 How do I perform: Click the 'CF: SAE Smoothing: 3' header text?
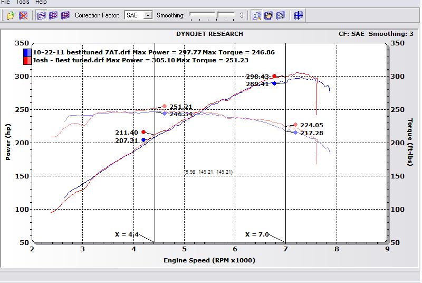point(376,34)
